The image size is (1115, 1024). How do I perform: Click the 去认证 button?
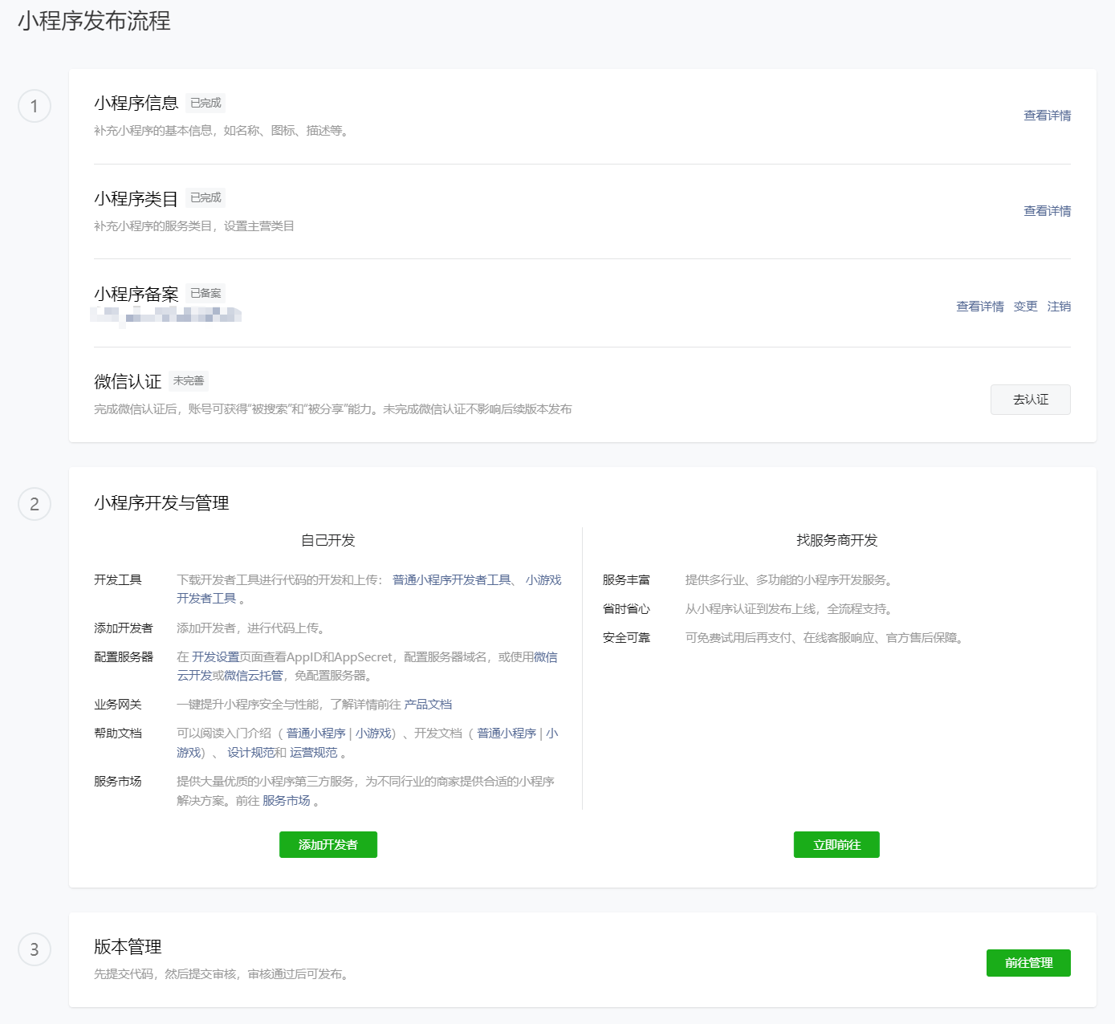1030,400
